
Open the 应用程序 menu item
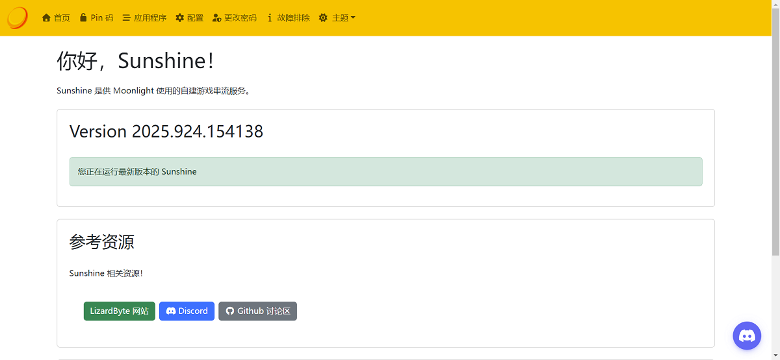(x=150, y=18)
